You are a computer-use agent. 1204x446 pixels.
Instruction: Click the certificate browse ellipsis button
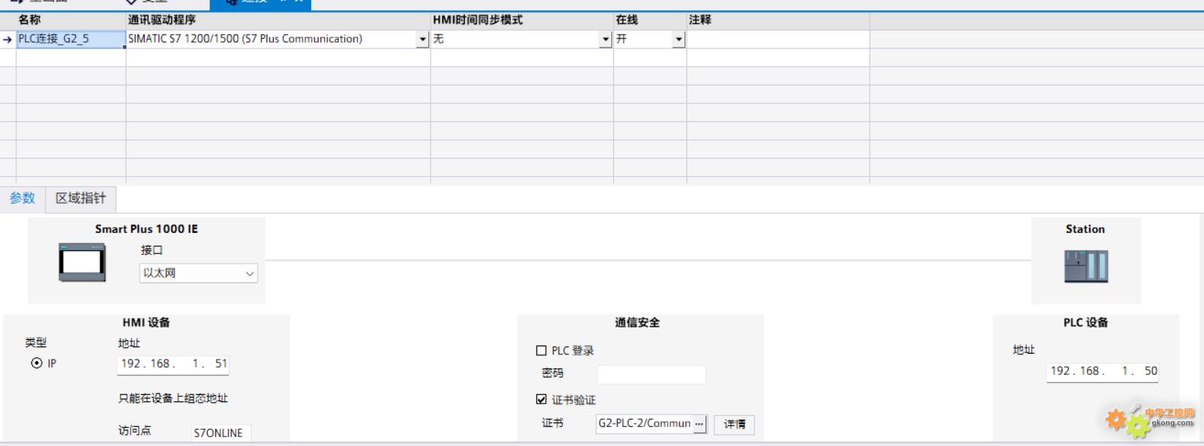coord(700,423)
